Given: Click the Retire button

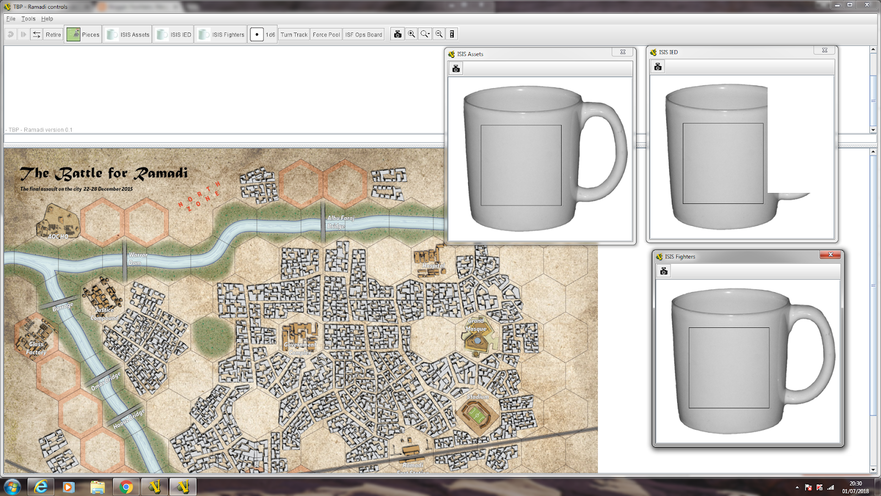Looking at the screenshot, I should point(53,34).
